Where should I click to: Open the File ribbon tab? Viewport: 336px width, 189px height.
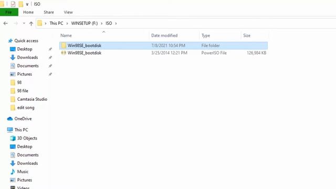[x=9, y=12]
